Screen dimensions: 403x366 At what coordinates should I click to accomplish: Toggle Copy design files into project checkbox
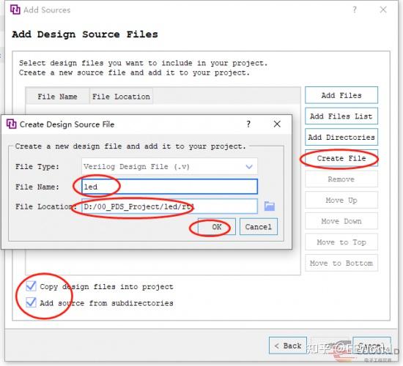(x=31, y=286)
